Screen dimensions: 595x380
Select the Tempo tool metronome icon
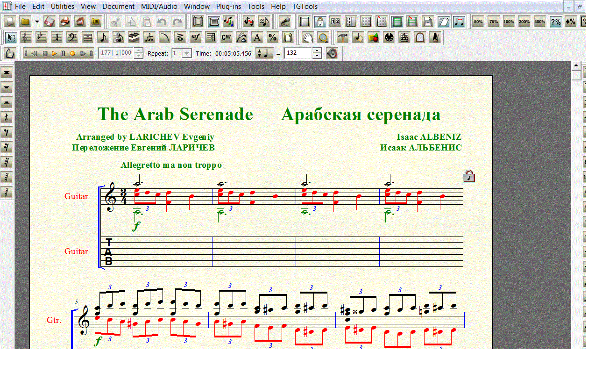[x=435, y=37]
